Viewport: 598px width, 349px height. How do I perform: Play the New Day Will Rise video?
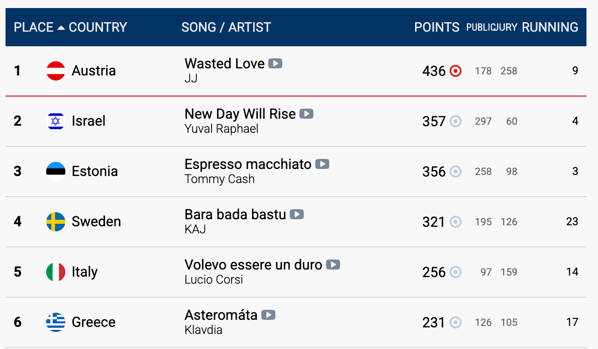[x=306, y=114]
